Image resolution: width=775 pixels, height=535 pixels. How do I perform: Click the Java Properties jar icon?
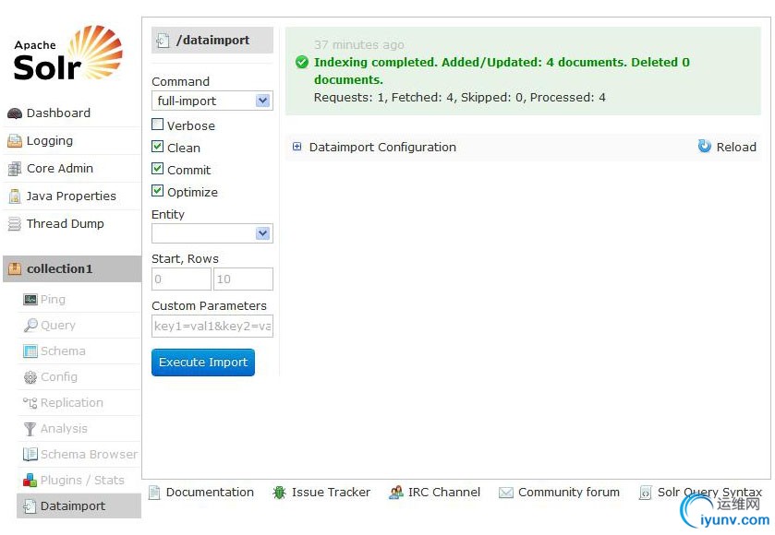(15, 196)
